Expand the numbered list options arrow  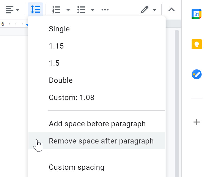68,10
